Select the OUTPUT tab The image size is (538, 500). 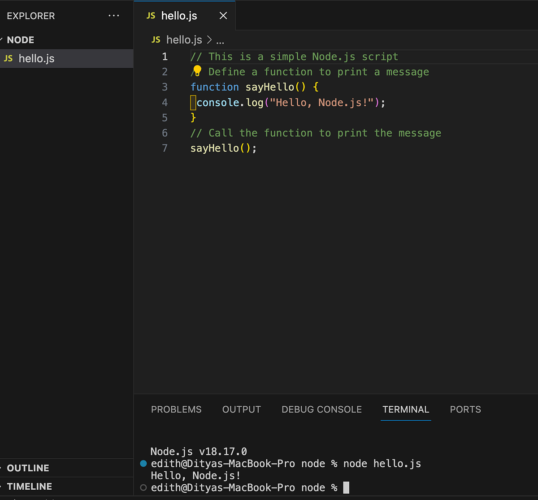(241, 409)
